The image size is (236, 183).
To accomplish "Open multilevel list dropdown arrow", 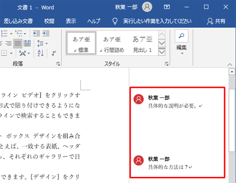I will (x=25, y=34).
